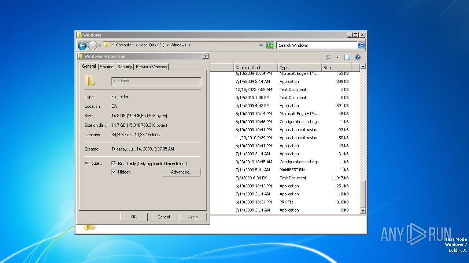
Task: Open the Security tab
Action: 125,67
